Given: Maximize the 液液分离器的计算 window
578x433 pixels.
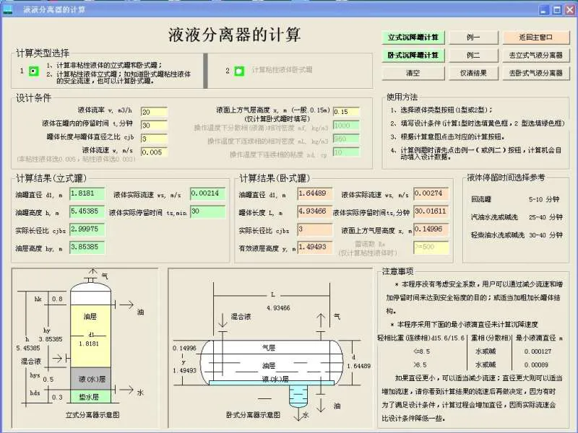Looking at the screenshot, I should click(x=557, y=10).
